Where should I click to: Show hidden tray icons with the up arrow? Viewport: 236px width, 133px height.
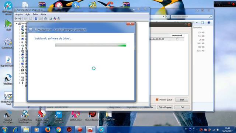click(197, 130)
